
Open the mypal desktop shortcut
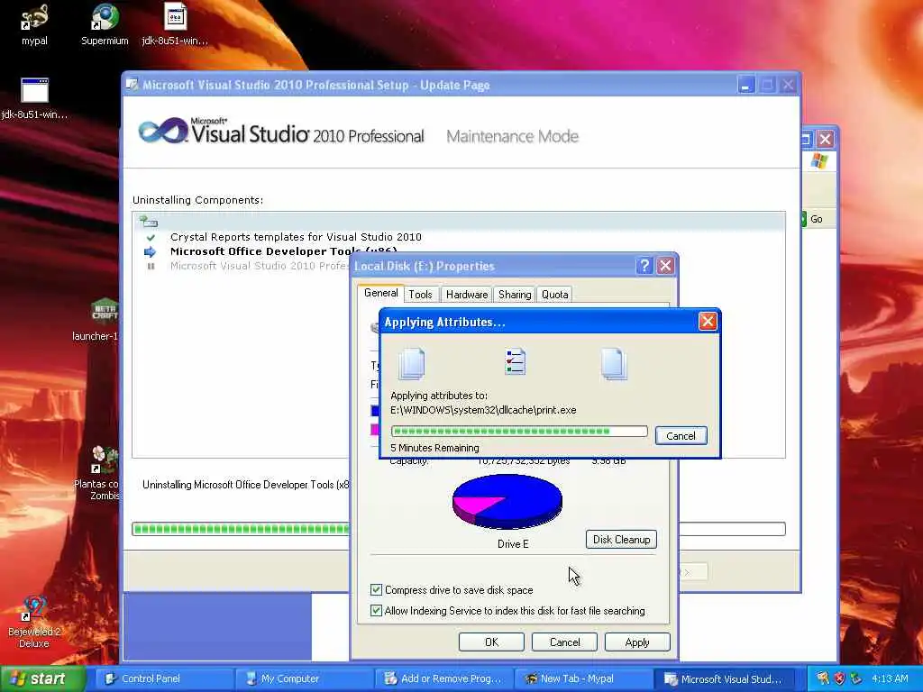click(34, 24)
